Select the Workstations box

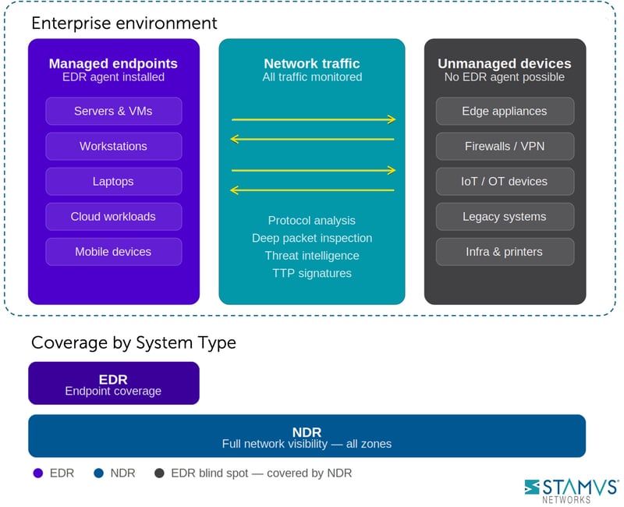(x=113, y=146)
